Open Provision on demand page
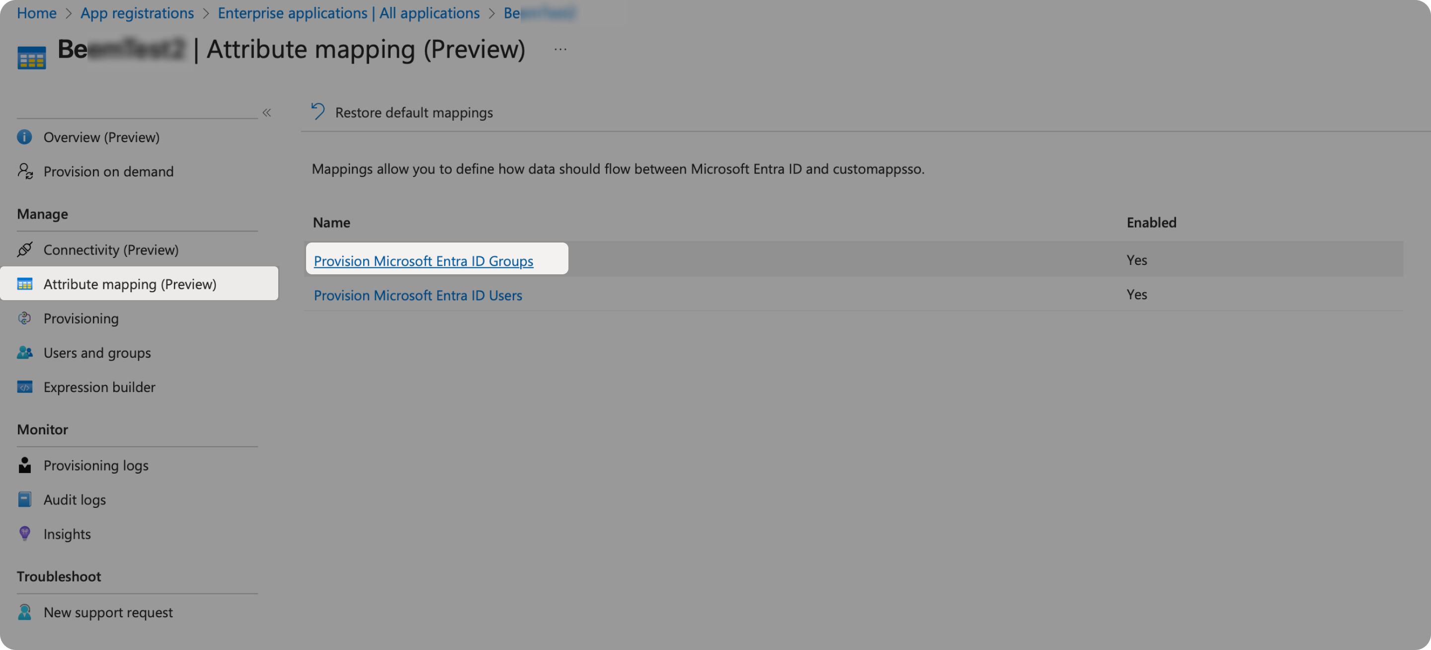 click(x=109, y=171)
